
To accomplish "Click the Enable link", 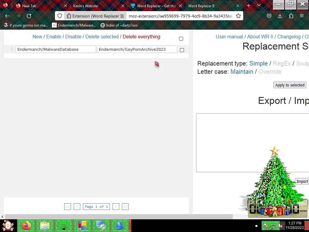I will click(54, 37).
